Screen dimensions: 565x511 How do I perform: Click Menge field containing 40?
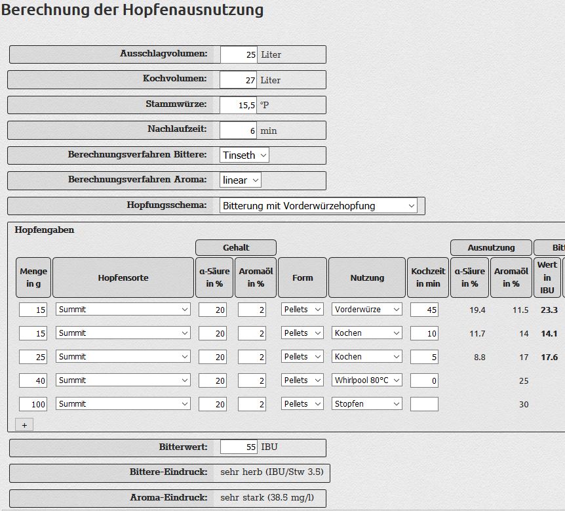(33, 380)
